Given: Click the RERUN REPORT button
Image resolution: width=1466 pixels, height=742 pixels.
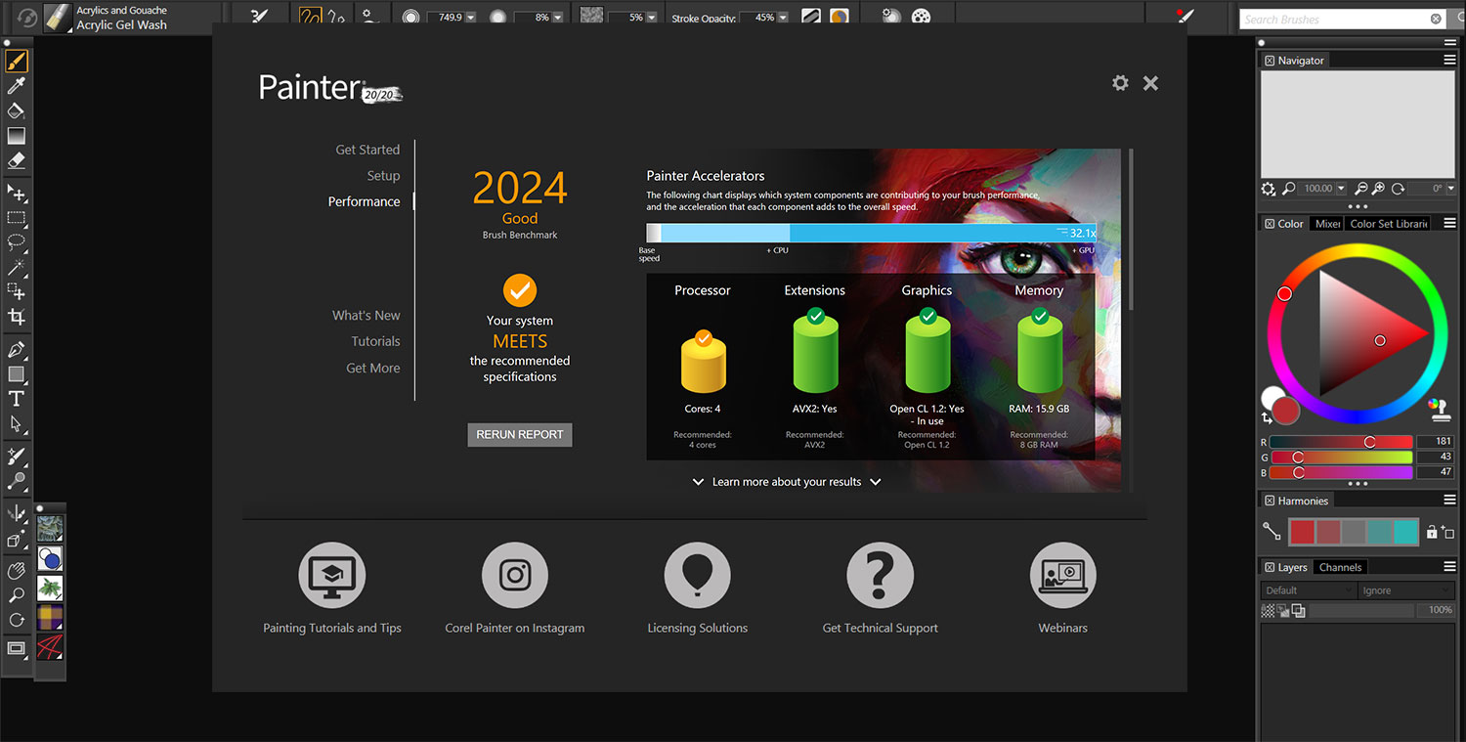Looking at the screenshot, I should 520,435.
